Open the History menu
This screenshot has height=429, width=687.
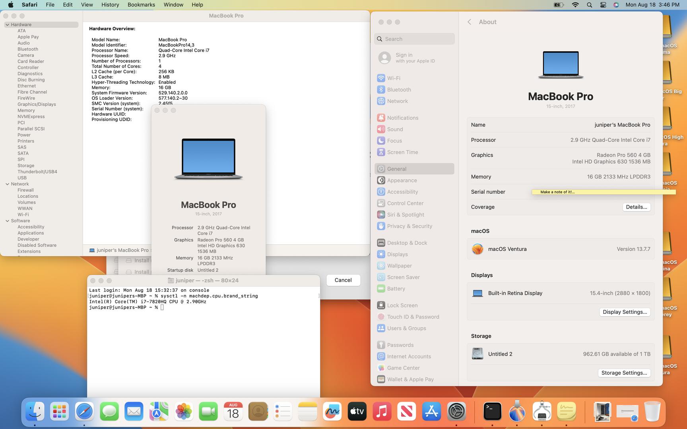point(110,5)
